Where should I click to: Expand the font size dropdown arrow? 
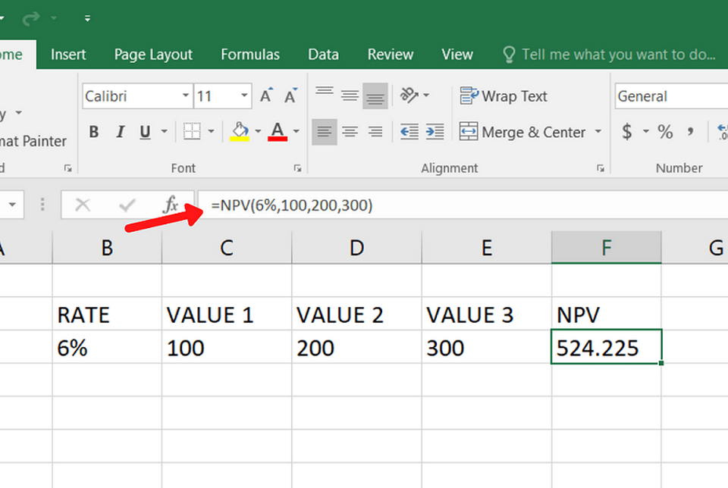point(244,96)
